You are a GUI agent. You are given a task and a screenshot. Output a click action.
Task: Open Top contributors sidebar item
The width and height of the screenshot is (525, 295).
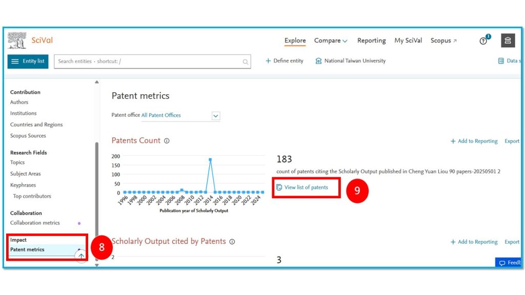pyautogui.click(x=32, y=196)
